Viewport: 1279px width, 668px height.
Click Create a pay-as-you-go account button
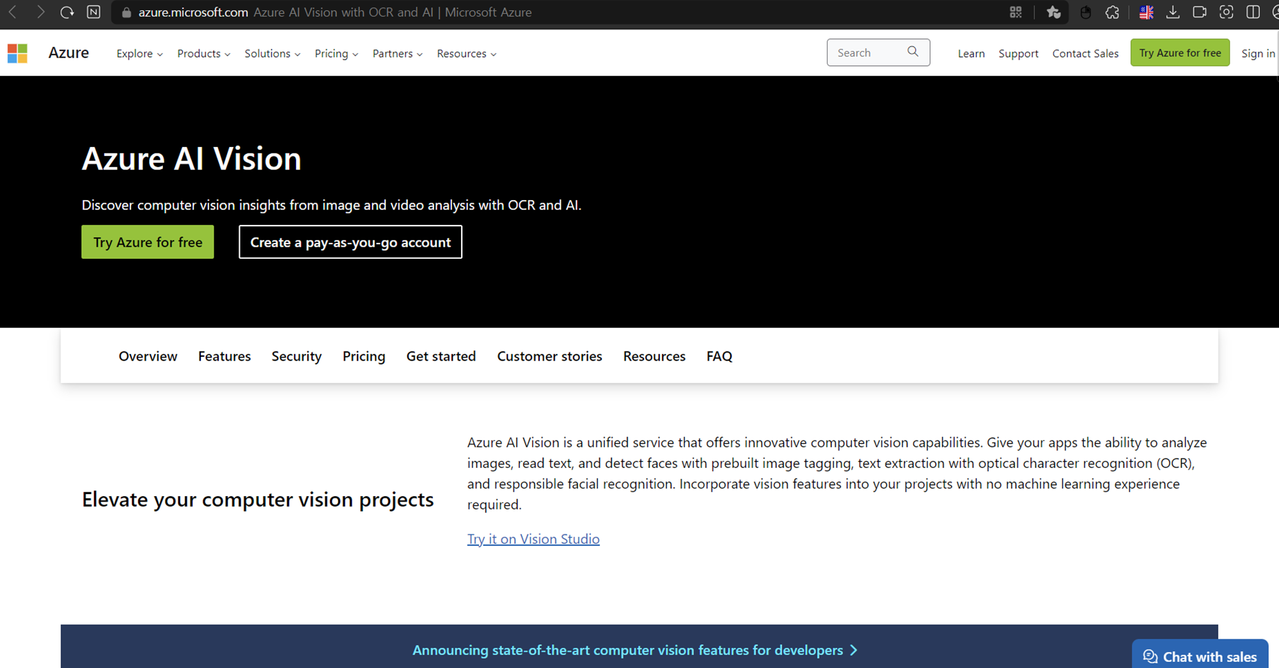pos(350,242)
